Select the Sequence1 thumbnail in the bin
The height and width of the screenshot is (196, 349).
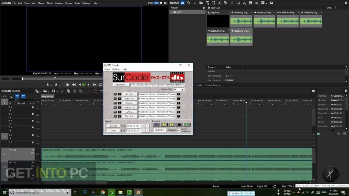(218, 21)
